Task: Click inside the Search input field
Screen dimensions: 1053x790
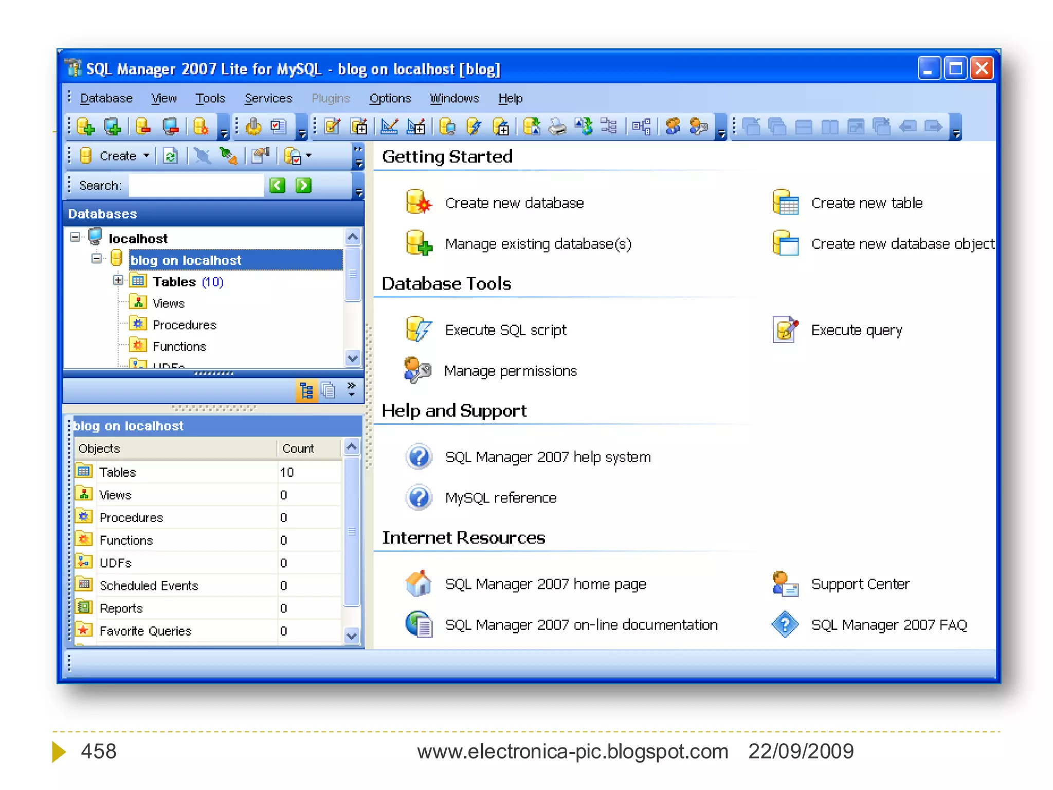Action: 195,185
